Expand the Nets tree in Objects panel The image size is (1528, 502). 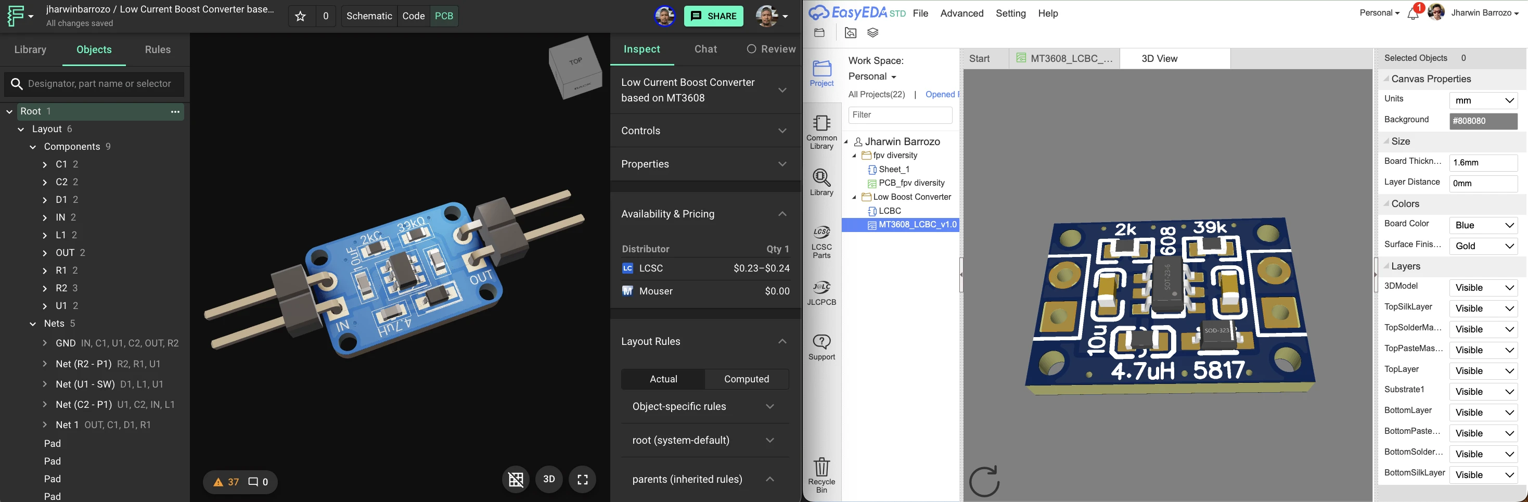[33, 324]
